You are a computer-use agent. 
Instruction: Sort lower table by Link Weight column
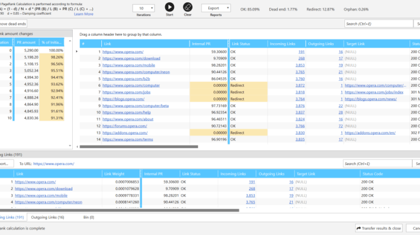click(x=121, y=173)
